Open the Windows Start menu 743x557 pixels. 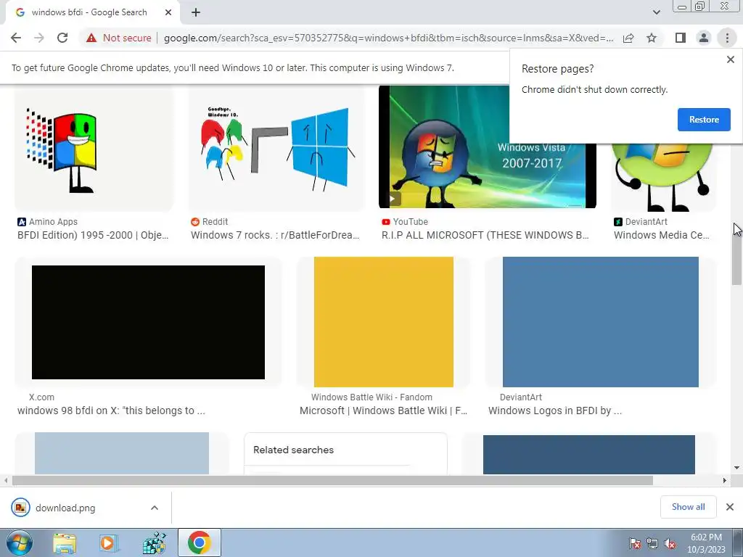click(x=20, y=542)
